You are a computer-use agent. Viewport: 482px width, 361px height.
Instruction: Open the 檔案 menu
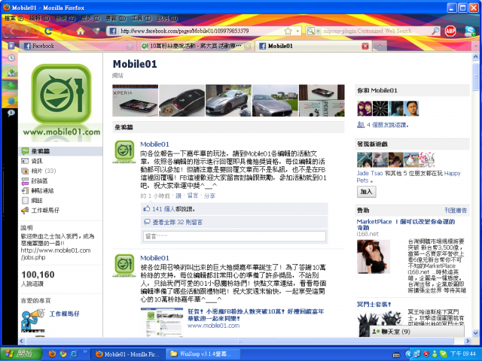(x=14, y=18)
